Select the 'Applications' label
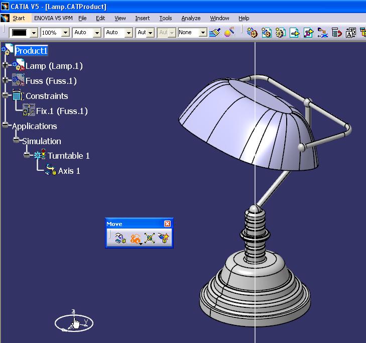Screen dimensions: 366x343 click(34, 126)
